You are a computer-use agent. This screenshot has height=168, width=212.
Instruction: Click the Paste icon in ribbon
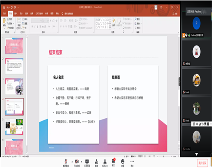(4, 23)
